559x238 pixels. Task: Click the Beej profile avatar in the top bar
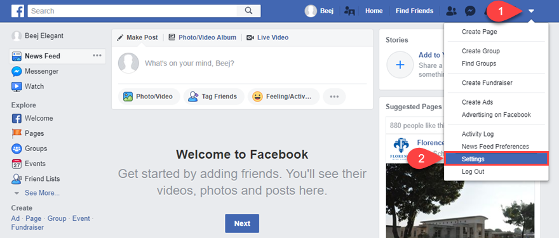pos(311,11)
